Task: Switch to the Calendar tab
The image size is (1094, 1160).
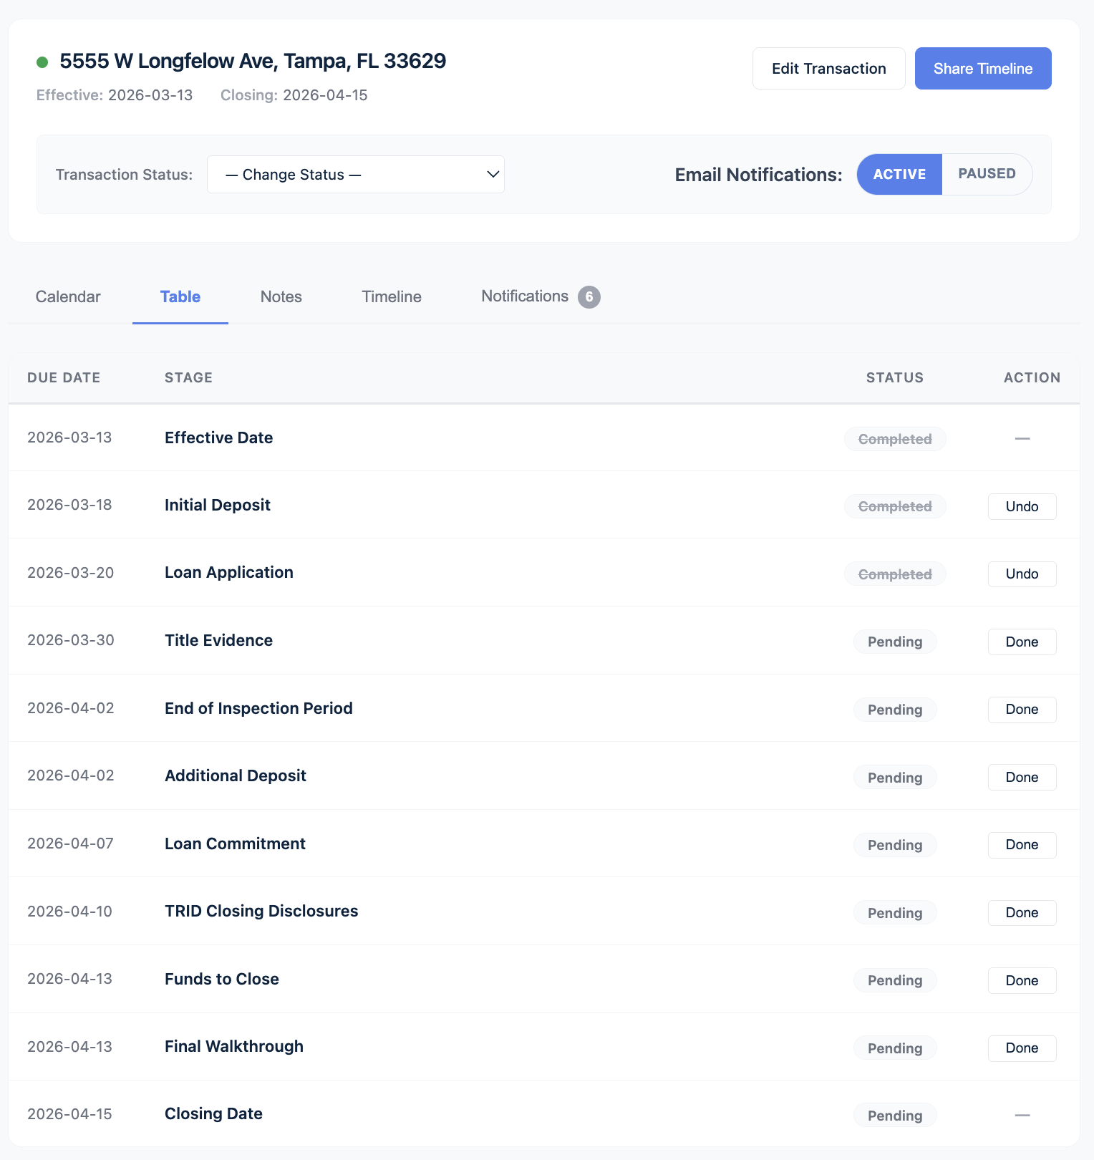Action: pos(68,296)
